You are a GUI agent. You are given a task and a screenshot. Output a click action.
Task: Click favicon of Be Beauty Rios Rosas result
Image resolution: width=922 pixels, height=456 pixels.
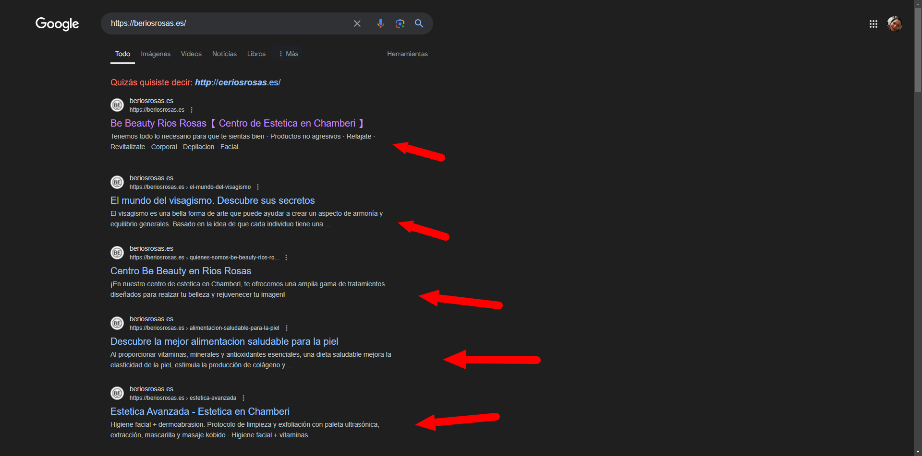[x=117, y=105]
